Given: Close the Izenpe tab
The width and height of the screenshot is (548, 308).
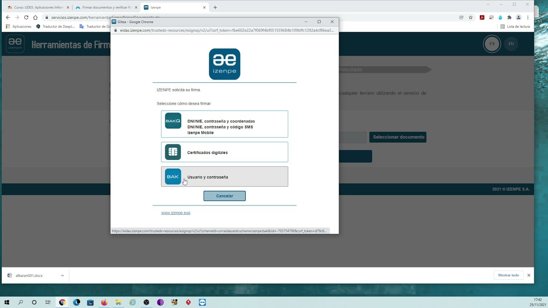Looking at the screenshot, I should pos(204,7).
